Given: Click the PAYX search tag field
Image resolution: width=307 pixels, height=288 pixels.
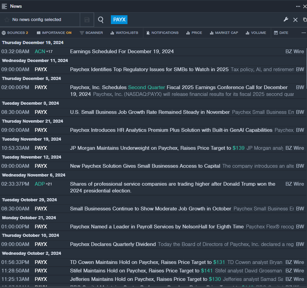Looking at the screenshot, I should 119,20.
